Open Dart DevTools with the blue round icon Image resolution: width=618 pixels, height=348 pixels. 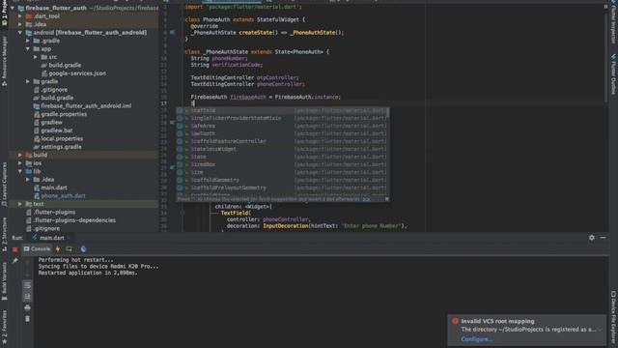83,249
